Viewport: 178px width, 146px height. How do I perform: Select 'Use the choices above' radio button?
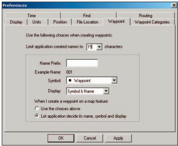pos(37,108)
